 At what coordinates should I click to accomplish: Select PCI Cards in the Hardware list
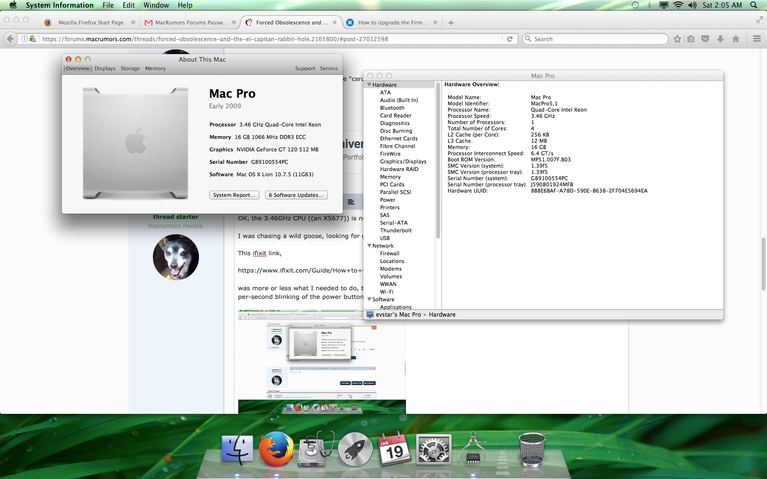(x=392, y=184)
